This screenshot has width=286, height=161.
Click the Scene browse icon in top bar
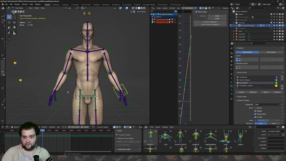click(232, 4)
